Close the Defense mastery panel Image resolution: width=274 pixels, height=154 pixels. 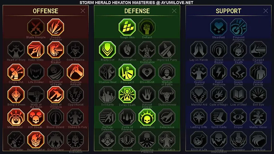click(174, 11)
